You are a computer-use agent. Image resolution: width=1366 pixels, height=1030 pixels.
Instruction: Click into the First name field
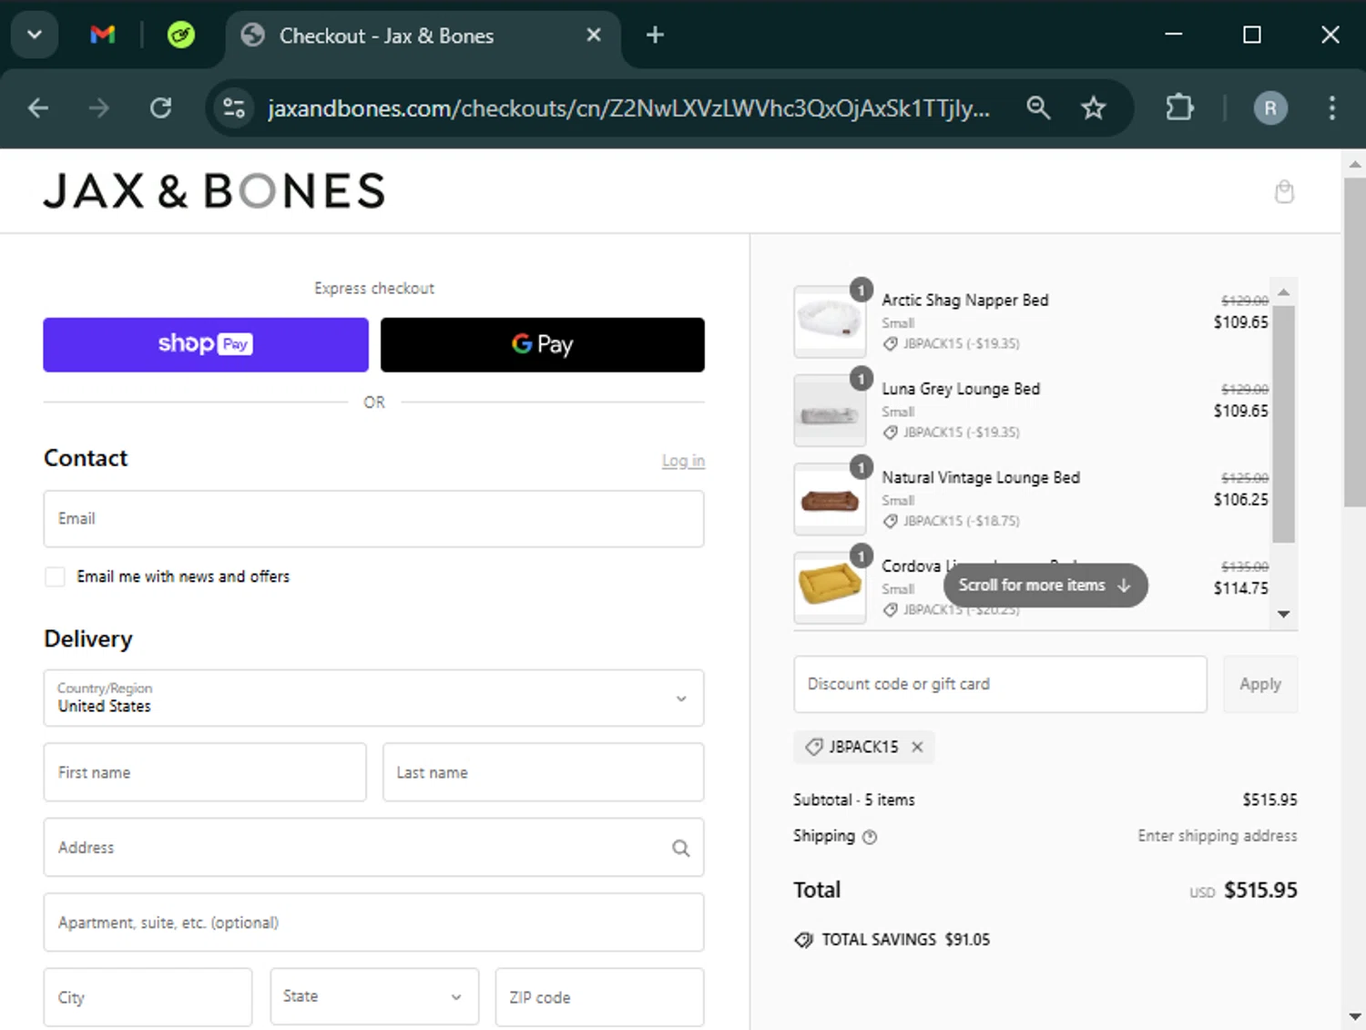click(205, 772)
